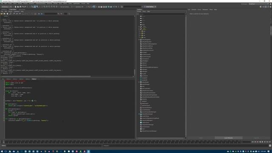Add a new Script Editor tab with plus
The image size is (272, 153).
[39, 79]
